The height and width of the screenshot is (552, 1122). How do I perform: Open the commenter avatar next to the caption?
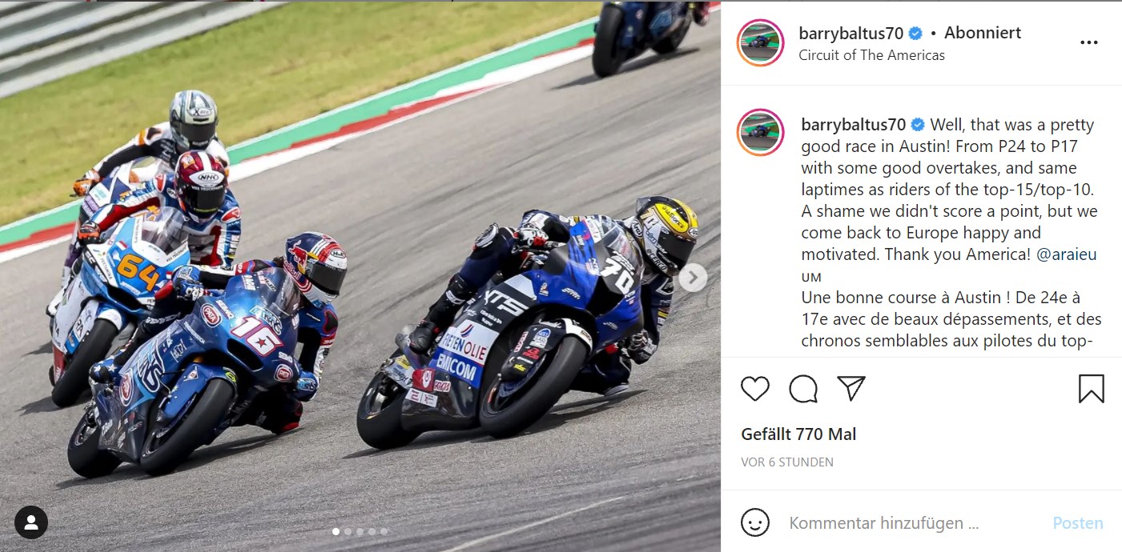(x=760, y=133)
